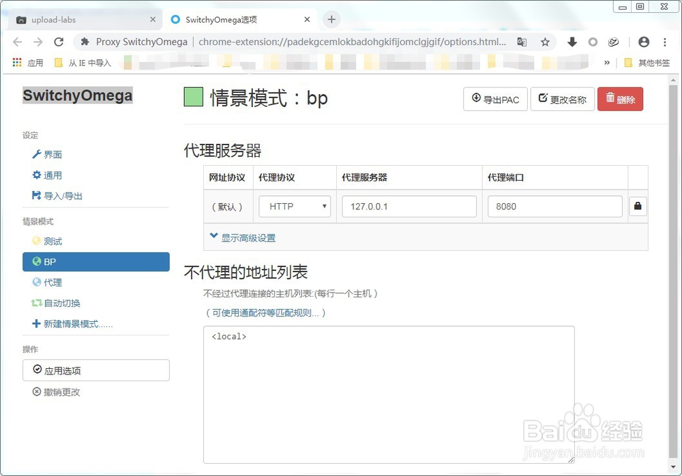The width and height of the screenshot is (682, 476).
Task: Open the 应用 apps shortcut
Action: pos(28,63)
